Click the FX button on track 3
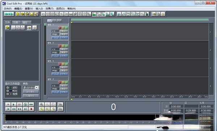Viewport: 217px width, 131px height. pyautogui.click(x=64, y=74)
